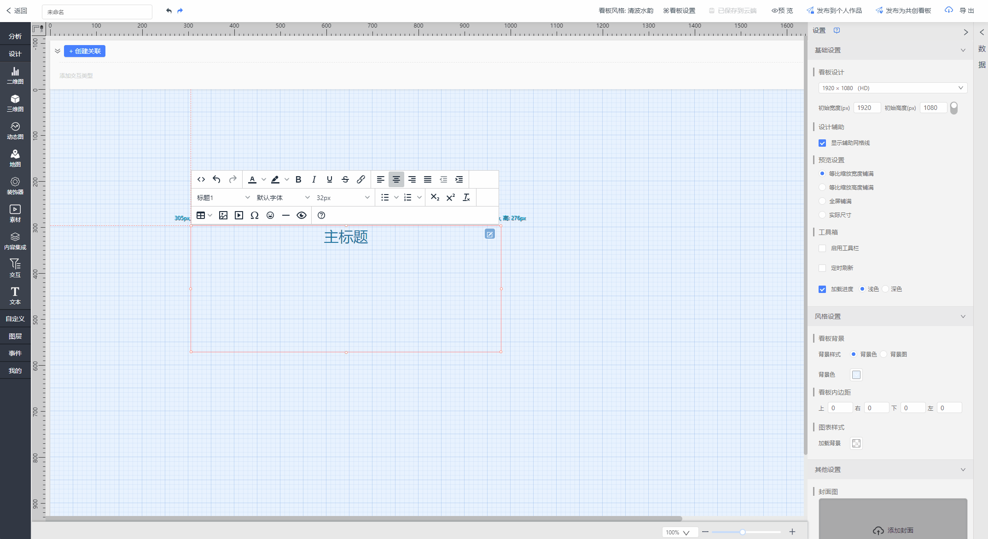Screen dimensions: 988x539
Task: Insert special character omega icon
Action: [x=255, y=215]
